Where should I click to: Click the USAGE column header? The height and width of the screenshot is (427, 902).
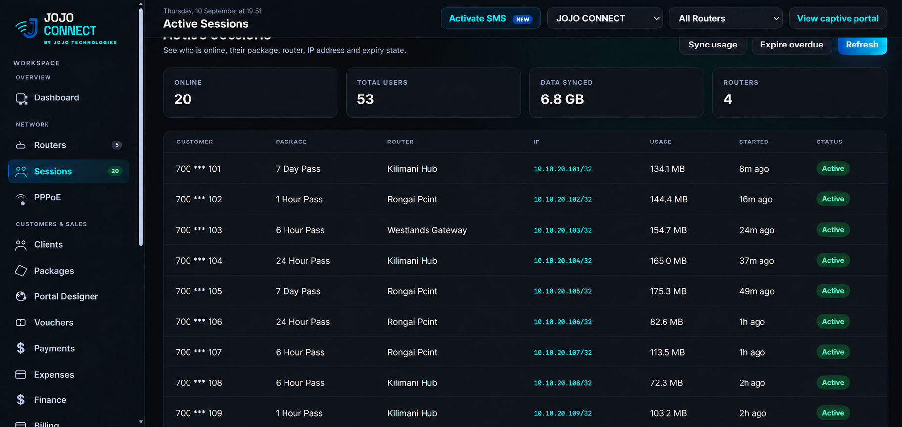click(x=661, y=142)
